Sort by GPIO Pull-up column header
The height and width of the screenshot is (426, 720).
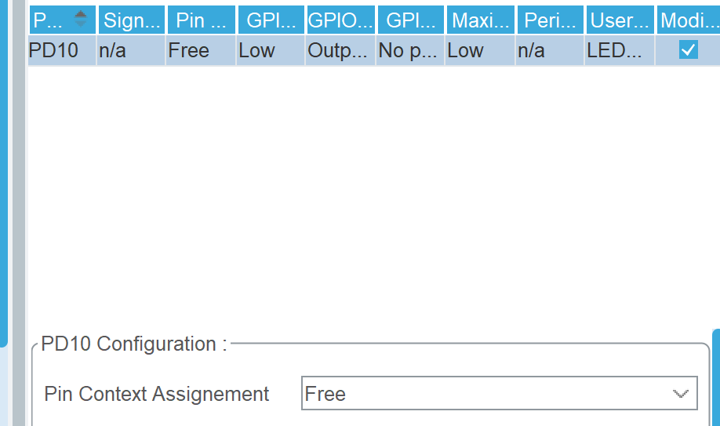[410, 20]
